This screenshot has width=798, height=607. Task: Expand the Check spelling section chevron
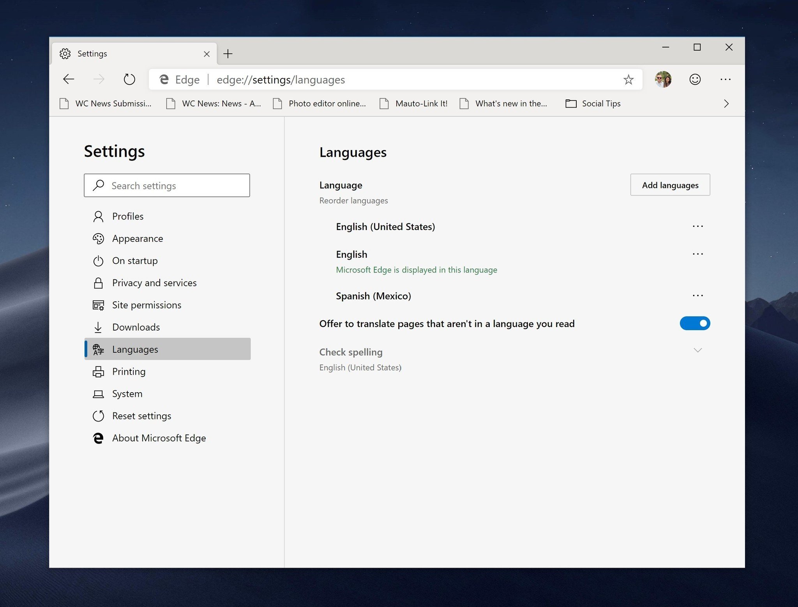click(697, 350)
